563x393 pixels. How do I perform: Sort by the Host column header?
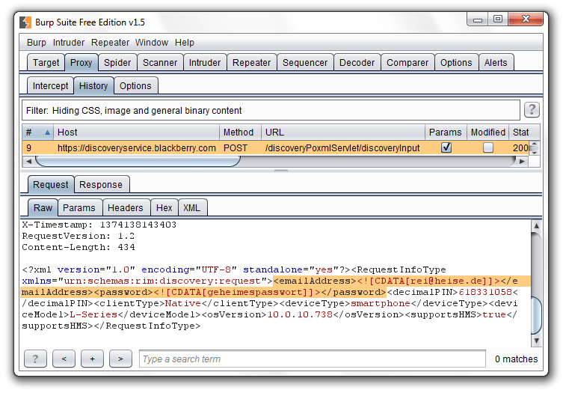[136, 132]
